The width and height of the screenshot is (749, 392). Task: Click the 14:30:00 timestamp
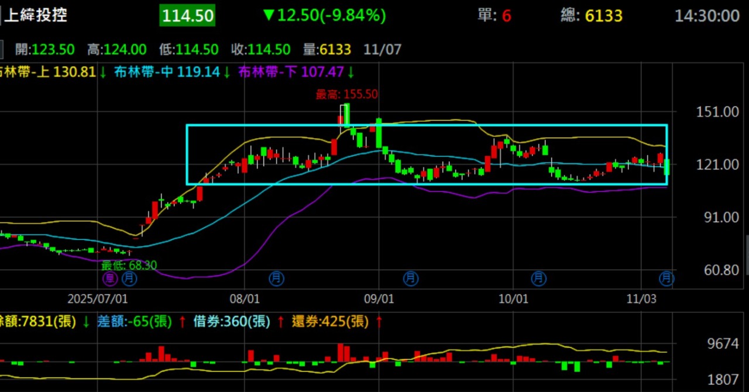click(707, 16)
